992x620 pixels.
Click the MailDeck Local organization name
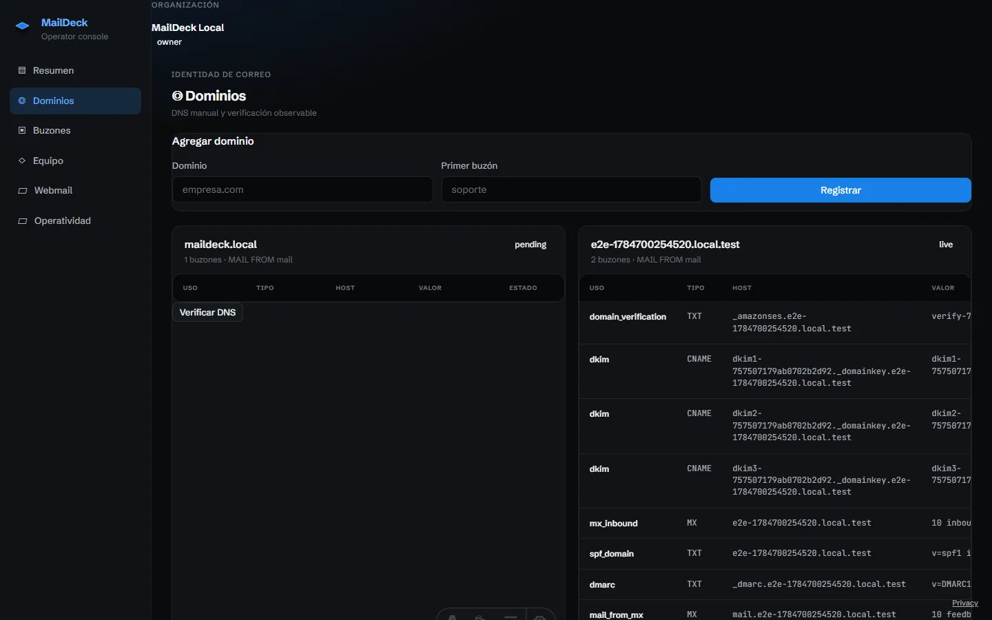[188, 28]
